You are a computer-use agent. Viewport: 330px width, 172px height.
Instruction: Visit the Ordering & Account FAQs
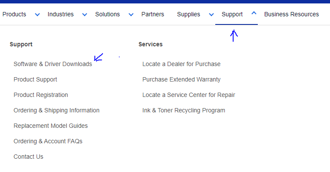[x=48, y=141]
